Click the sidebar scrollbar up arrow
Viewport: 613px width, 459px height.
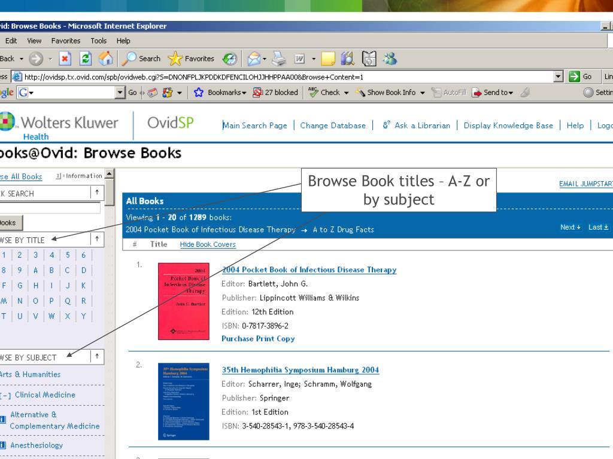click(110, 174)
